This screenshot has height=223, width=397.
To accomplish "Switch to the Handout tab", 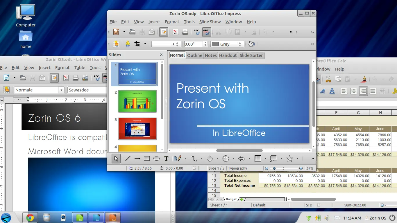I will (228, 55).
